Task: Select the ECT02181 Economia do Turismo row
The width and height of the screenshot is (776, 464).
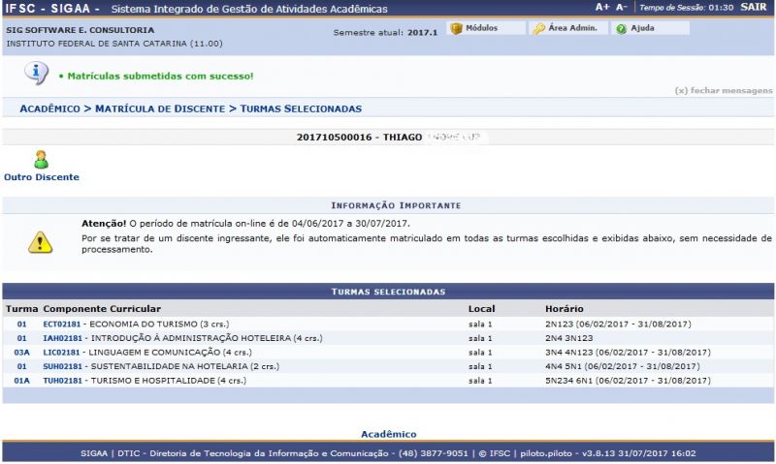Action: click(62, 324)
